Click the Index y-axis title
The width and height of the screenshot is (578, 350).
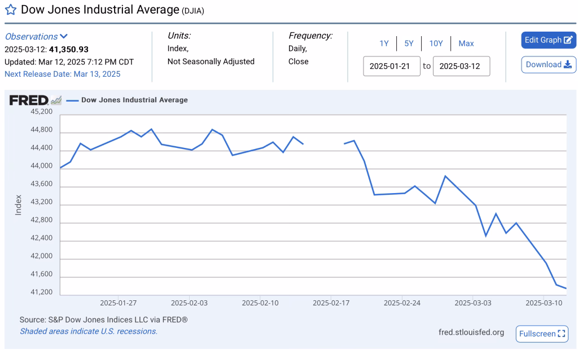click(18, 205)
